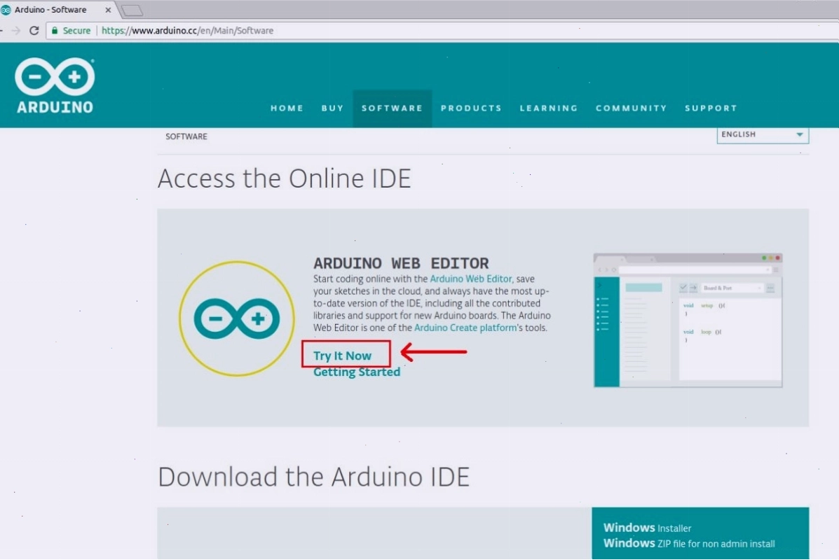839x560 pixels.
Task: Click the Try It Now link
Action: [343, 356]
